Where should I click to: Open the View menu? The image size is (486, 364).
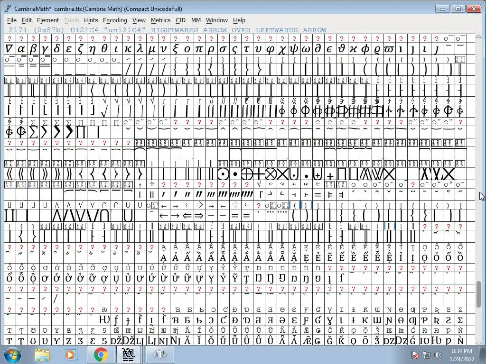[139, 20]
